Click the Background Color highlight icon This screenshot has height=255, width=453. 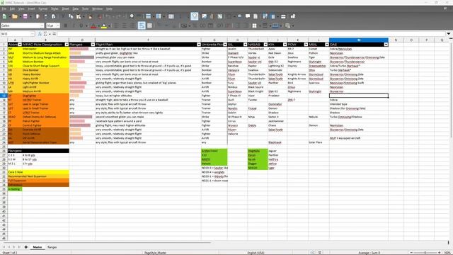pos(104,25)
